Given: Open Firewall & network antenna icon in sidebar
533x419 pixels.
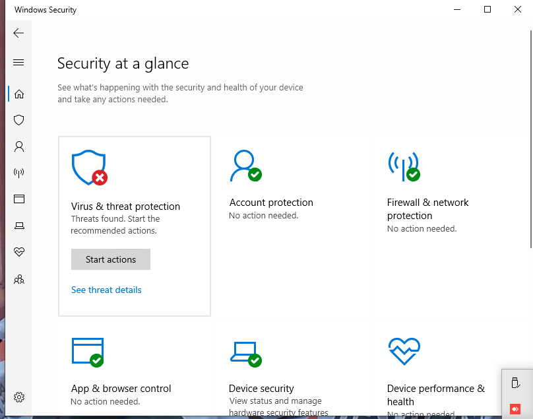Looking at the screenshot, I should pos(19,173).
